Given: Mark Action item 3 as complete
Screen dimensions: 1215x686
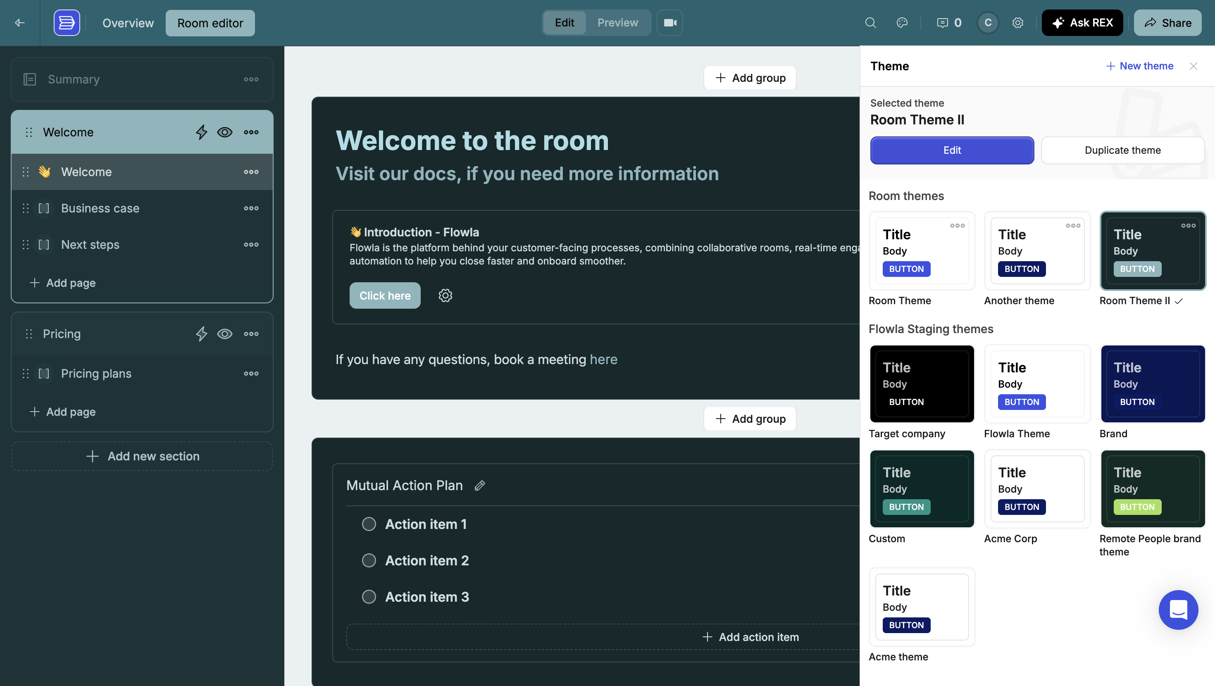Looking at the screenshot, I should coord(369,597).
